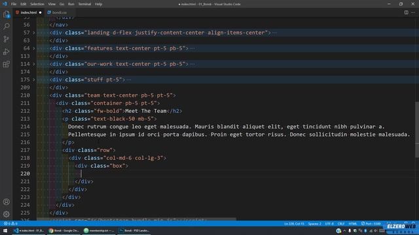Open the Manage gear icon
The height and width of the screenshot is (235, 419).
click(x=6, y=214)
